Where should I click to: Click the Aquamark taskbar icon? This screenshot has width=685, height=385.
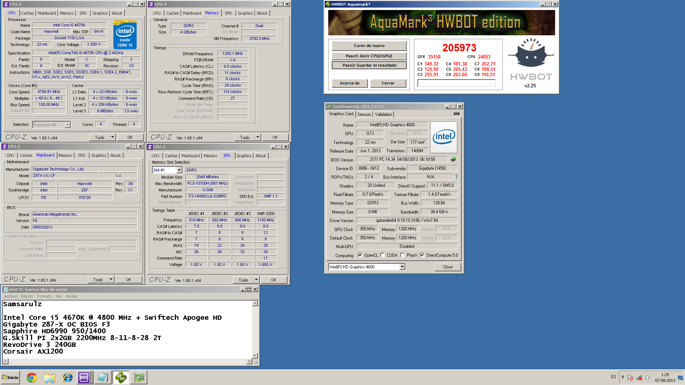[x=121, y=378]
